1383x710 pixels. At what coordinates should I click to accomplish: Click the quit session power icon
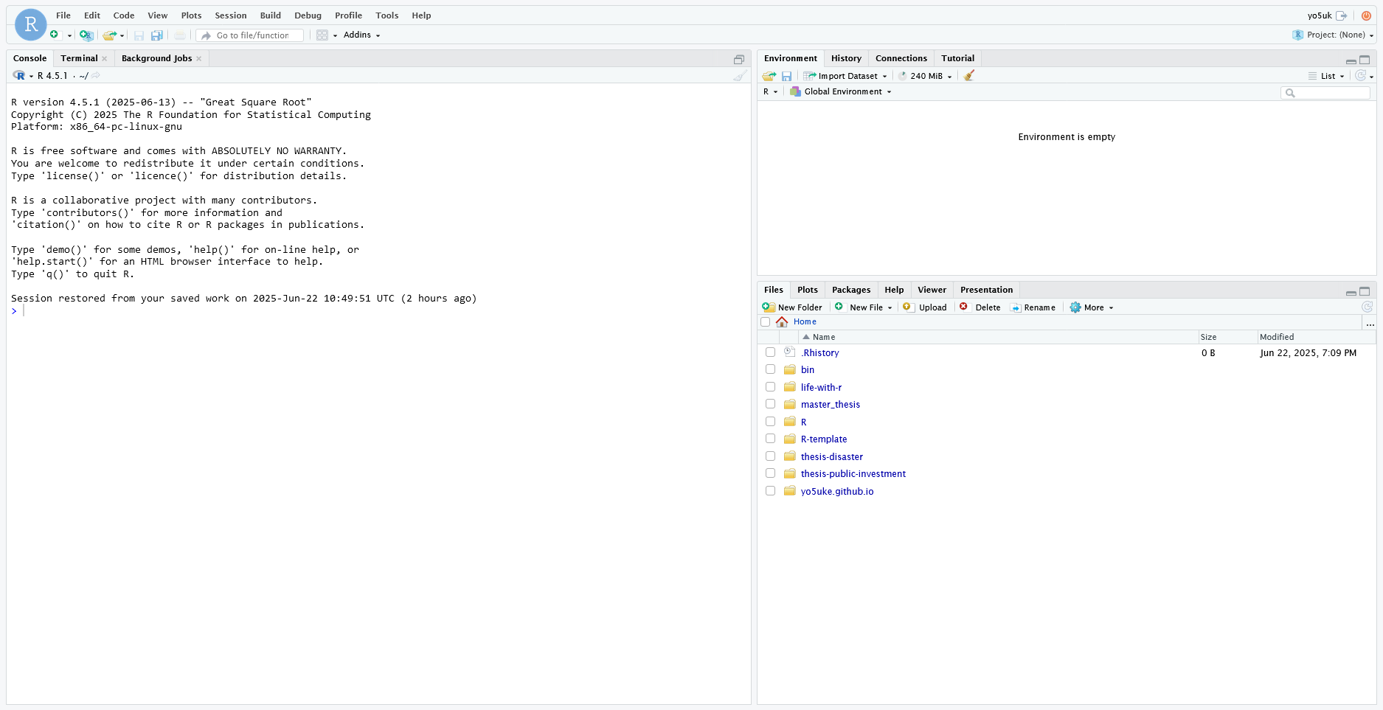[x=1366, y=15]
